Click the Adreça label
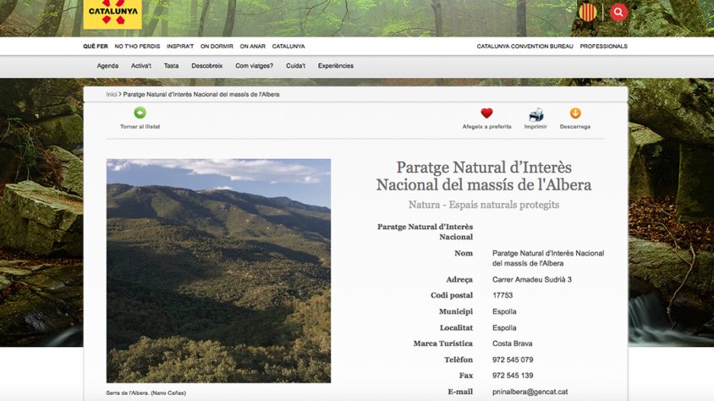Viewport: 714px width, 401px height. click(459, 280)
